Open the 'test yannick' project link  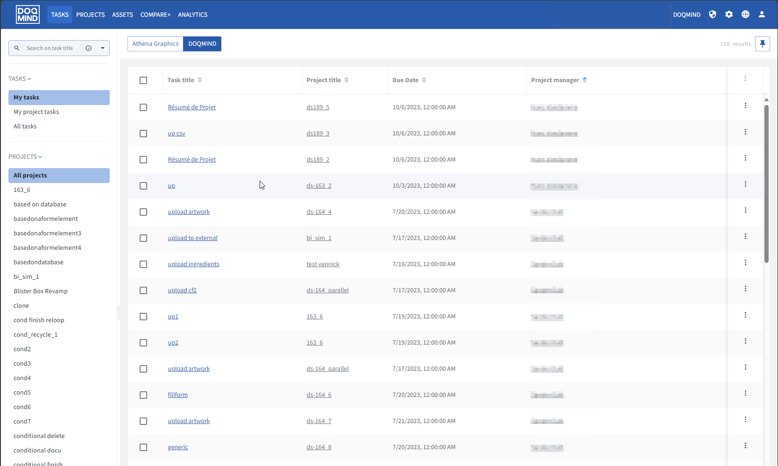point(323,264)
